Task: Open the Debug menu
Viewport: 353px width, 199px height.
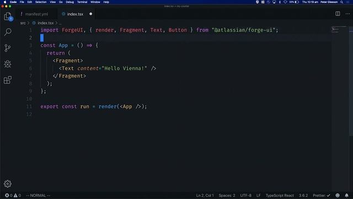Action: point(70,2)
